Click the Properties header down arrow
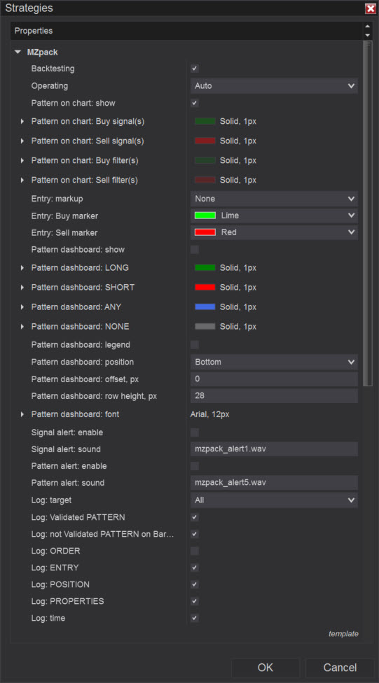Image resolution: width=379 pixels, height=683 pixels. 368,35
